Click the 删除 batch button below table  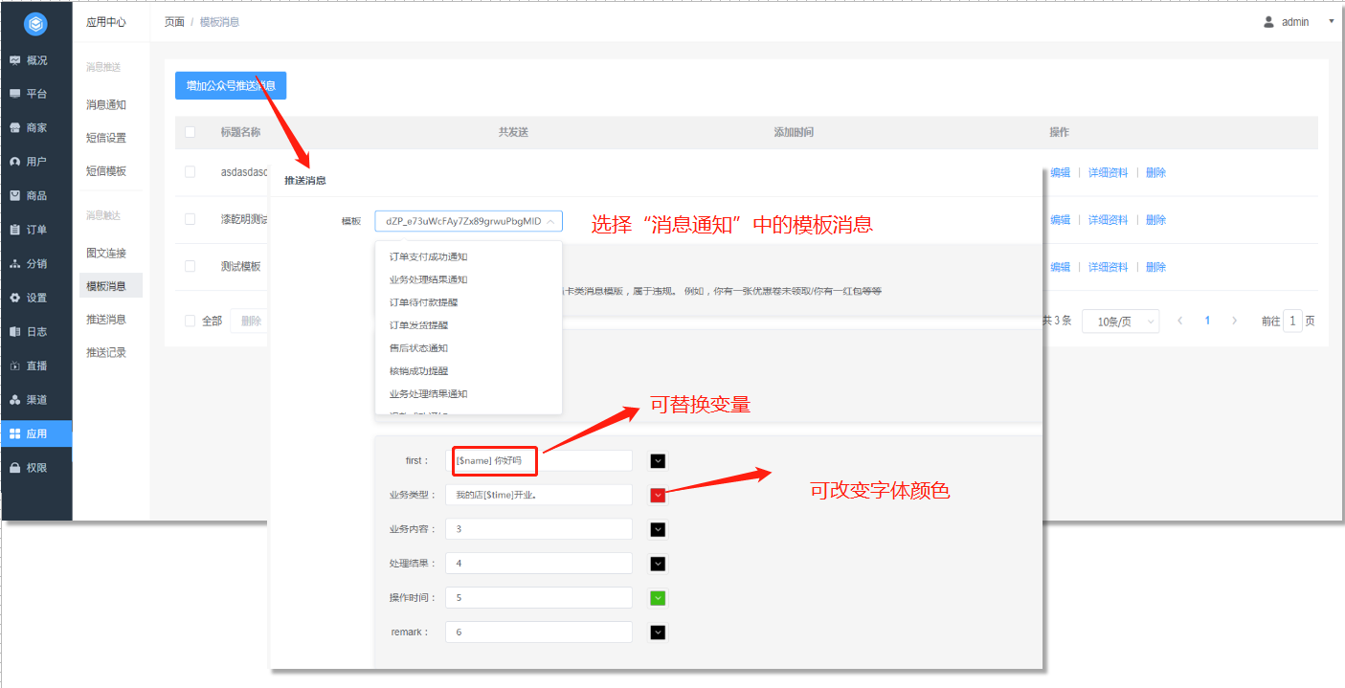[x=251, y=321]
